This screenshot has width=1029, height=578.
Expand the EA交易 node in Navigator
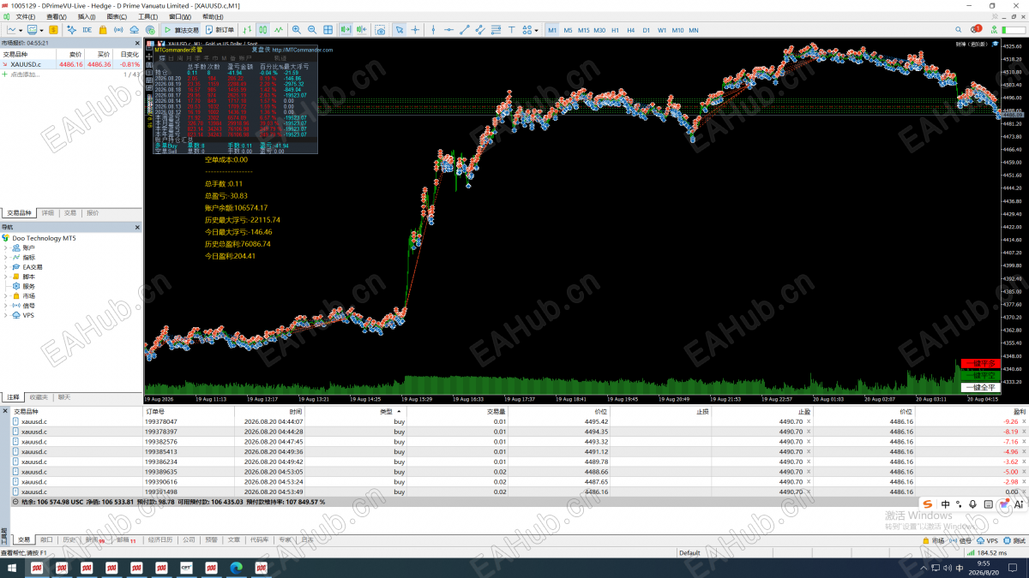click(x=5, y=267)
